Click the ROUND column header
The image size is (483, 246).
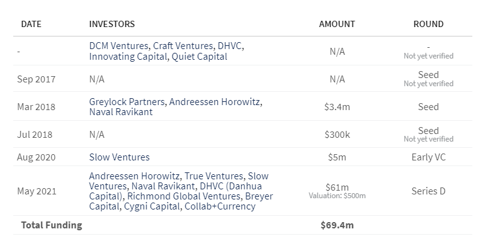tap(428, 24)
